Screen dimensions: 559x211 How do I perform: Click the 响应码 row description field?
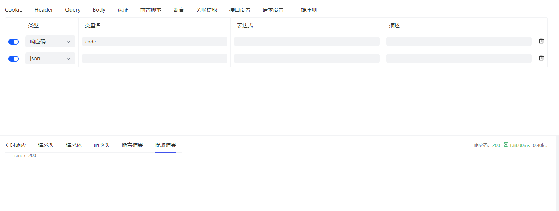(459, 41)
